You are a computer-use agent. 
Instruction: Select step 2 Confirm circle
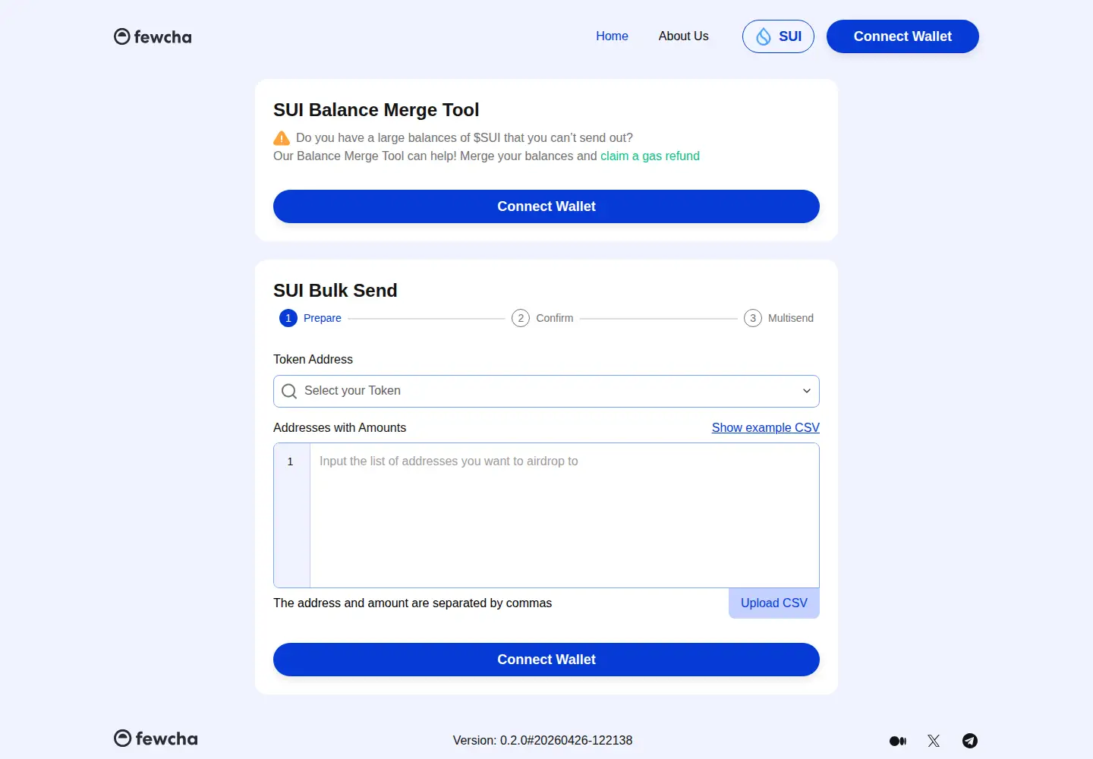point(521,318)
